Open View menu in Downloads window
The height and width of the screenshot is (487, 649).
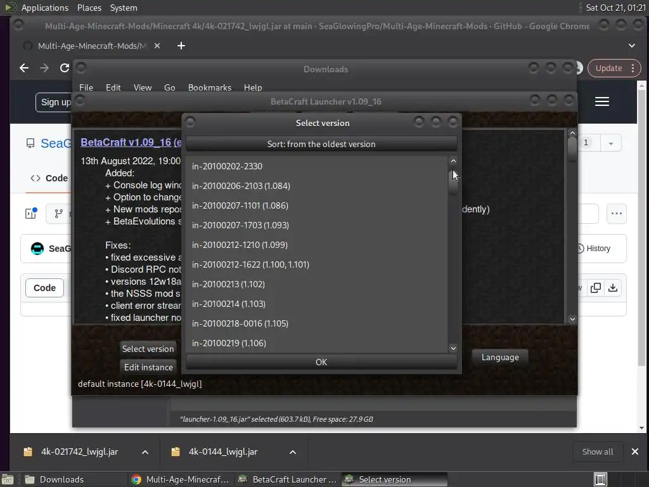143,88
